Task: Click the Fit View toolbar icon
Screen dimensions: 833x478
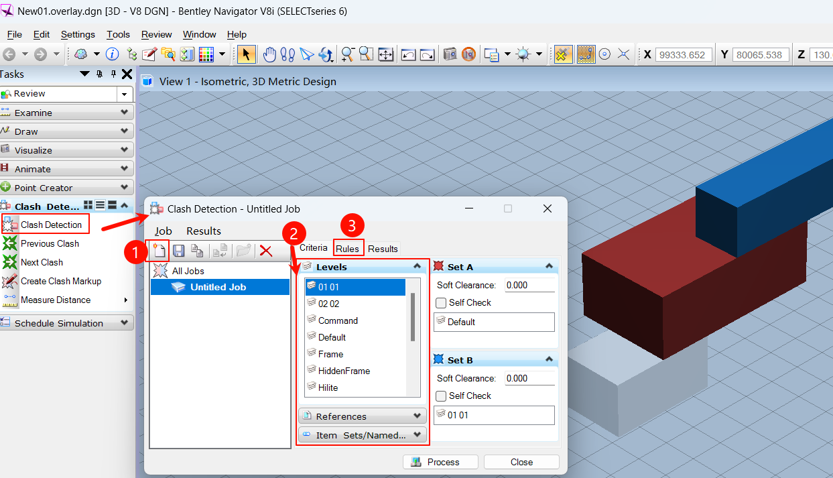Action: pos(385,54)
